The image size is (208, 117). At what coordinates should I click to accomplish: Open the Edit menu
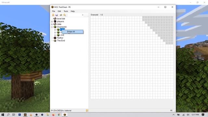59,11
